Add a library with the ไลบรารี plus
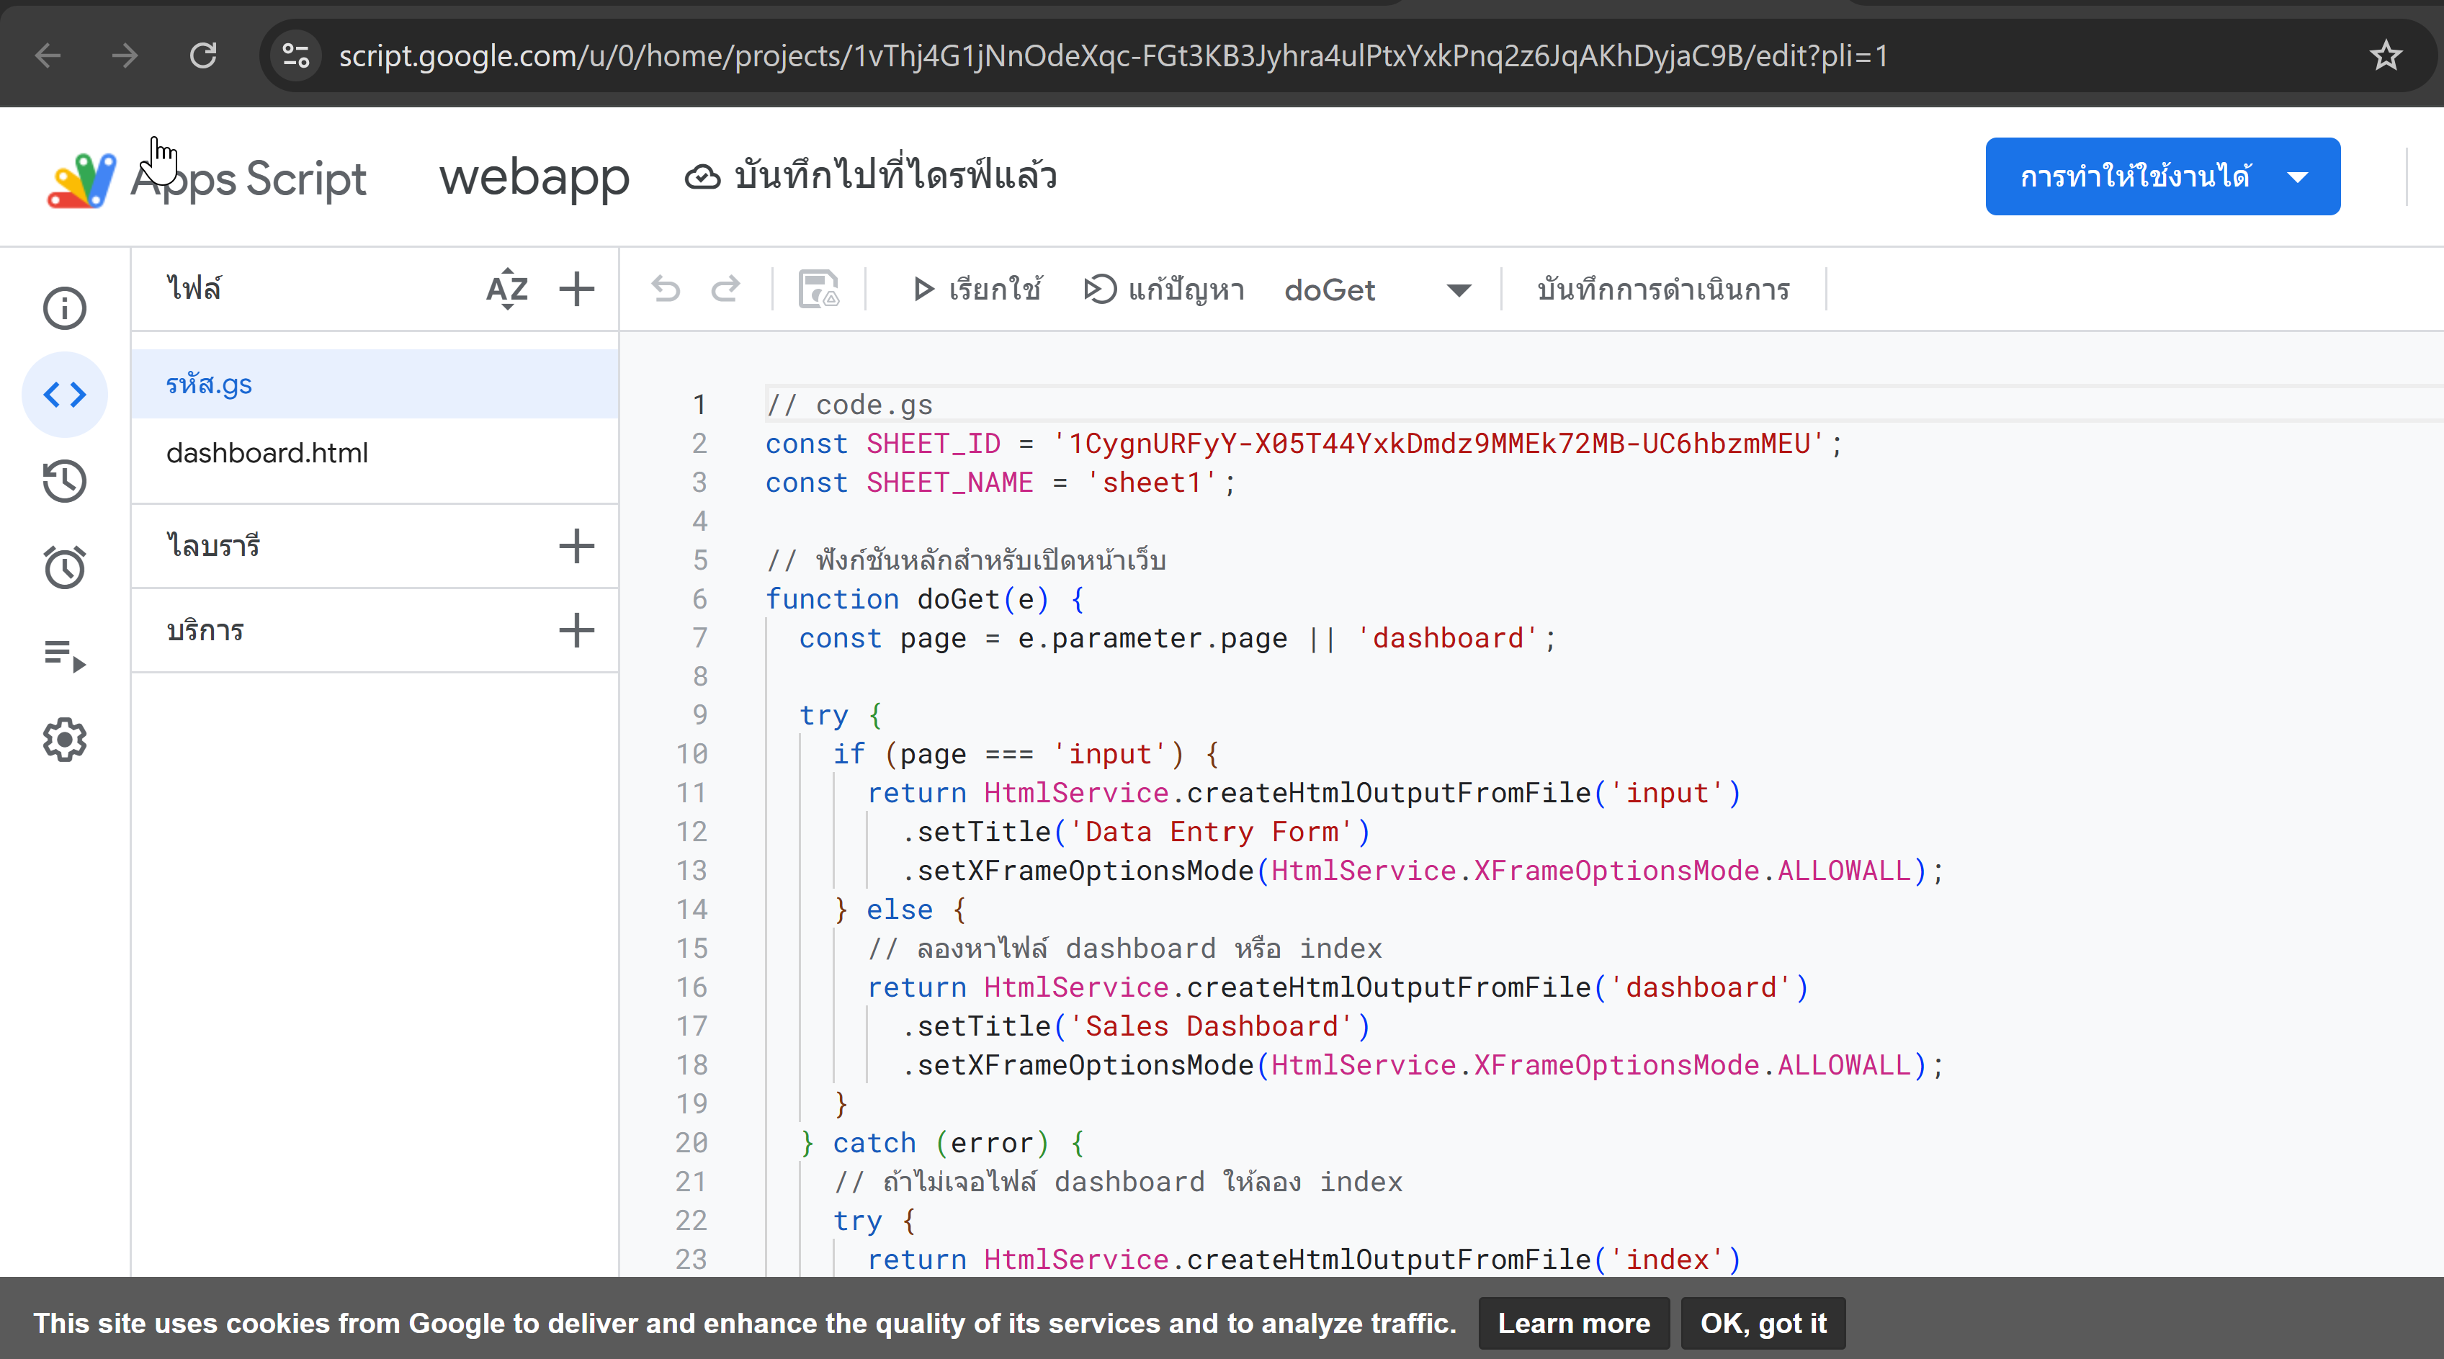Screen dimensions: 2444x1359 [x=577, y=545]
